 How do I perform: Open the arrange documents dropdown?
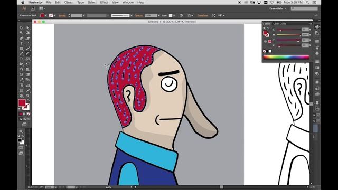[42, 8]
